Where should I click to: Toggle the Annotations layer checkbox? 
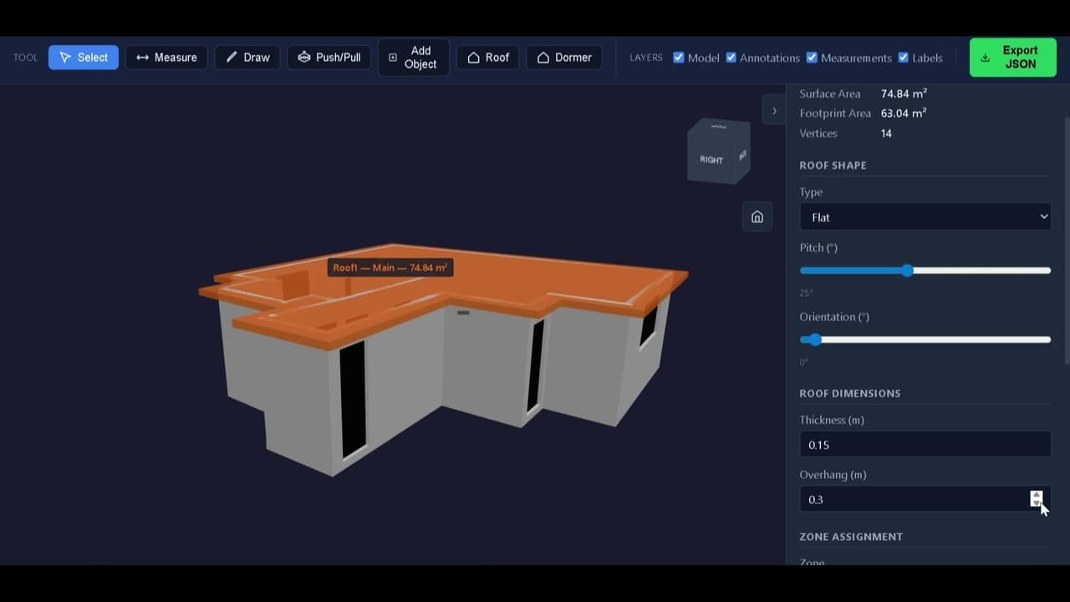pos(731,57)
